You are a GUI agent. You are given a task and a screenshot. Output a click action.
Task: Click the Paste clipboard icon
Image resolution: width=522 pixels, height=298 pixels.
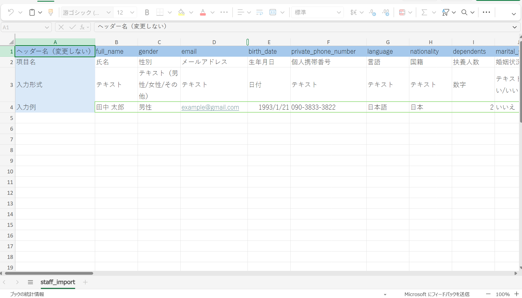[x=32, y=12]
